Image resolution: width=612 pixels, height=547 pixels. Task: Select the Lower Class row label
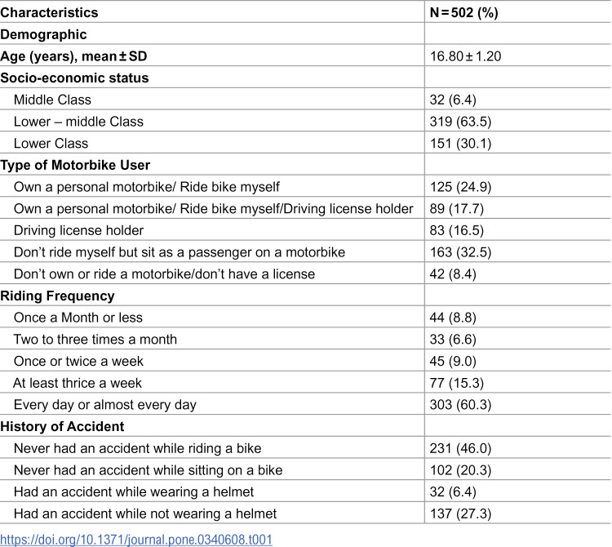[51, 144]
